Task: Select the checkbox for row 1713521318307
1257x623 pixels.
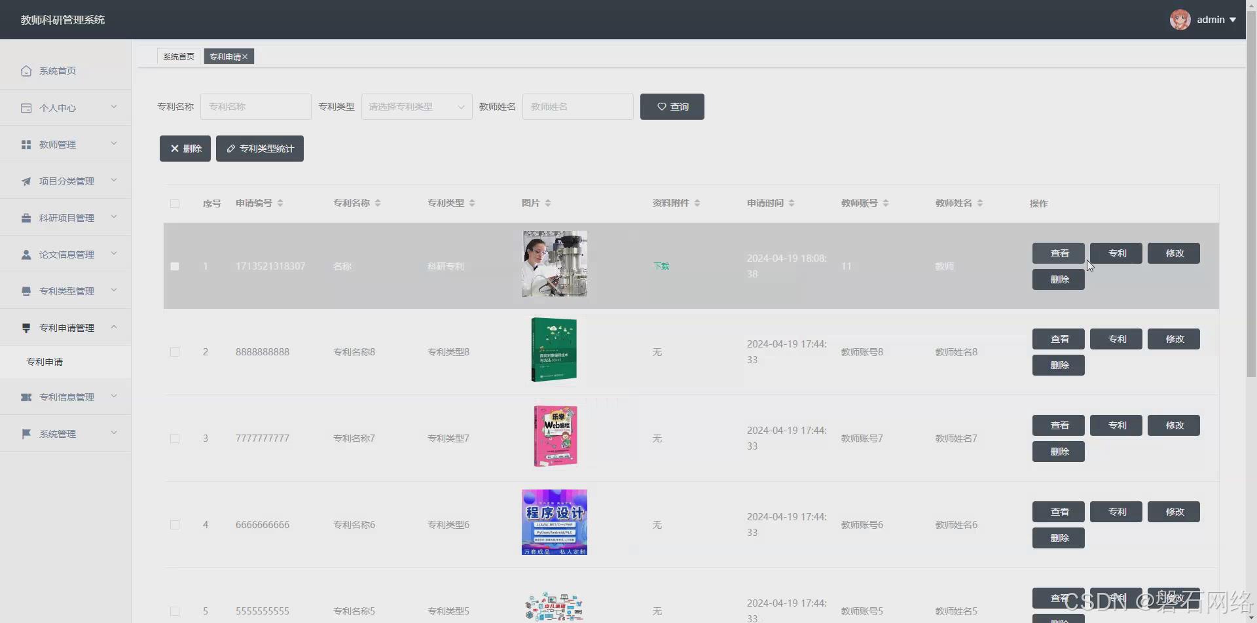Action: [x=175, y=266]
